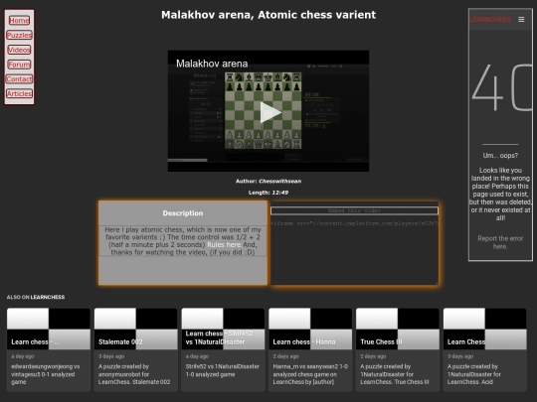Click the LEARNCHESS text in Also On heading

click(48, 297)
